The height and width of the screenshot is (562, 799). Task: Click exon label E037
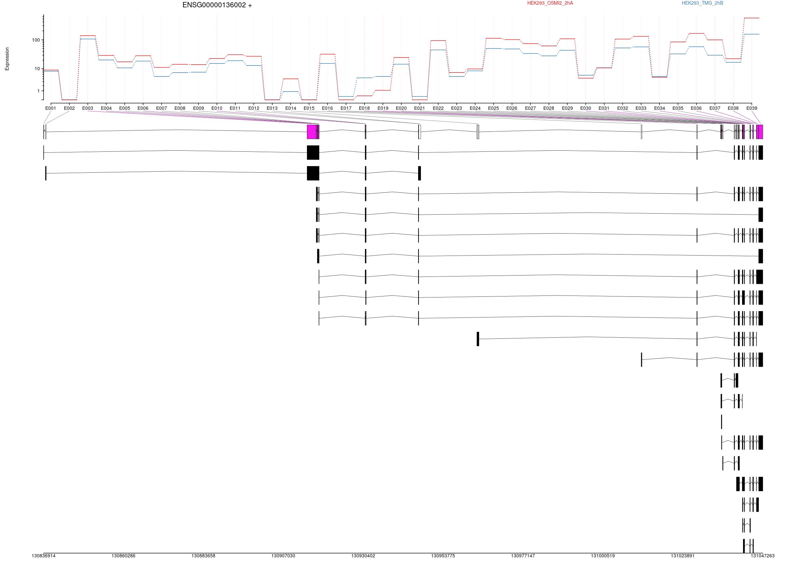[x=715, y=108]
